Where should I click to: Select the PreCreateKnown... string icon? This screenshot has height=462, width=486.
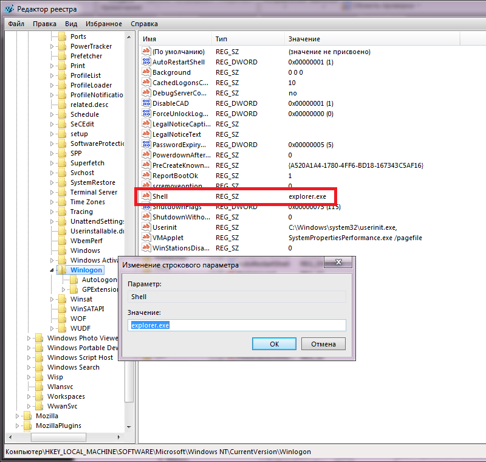[146, 165]
